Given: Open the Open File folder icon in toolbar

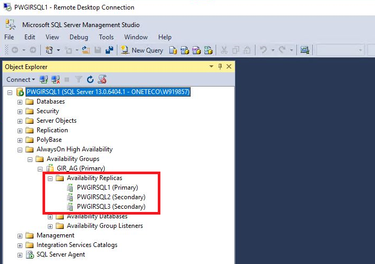Looking at the screenshot, I should (86, 50).
